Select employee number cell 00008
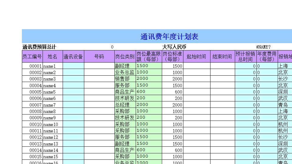The height and width of the screenshot is (164, 292). 33,111
